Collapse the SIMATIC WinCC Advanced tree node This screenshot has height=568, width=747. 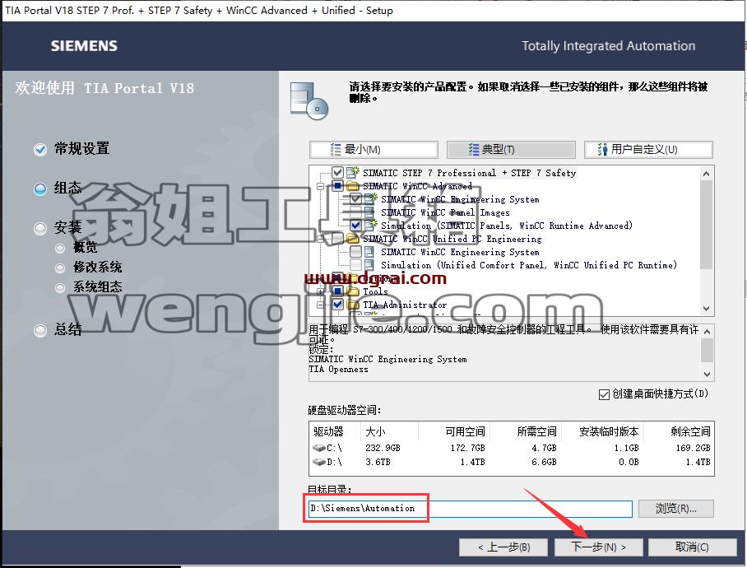[x=321, y=186]
